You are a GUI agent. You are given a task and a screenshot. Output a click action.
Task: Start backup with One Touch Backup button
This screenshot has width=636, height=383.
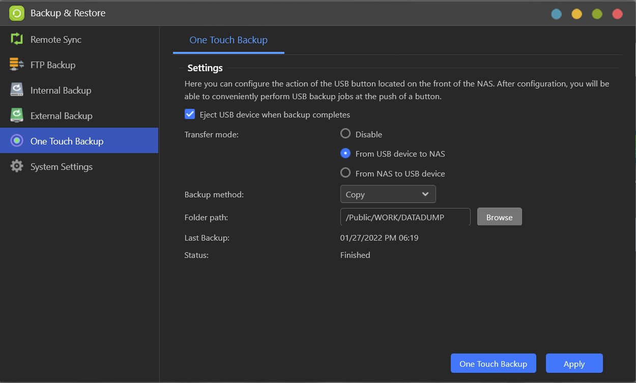[493, 364]
